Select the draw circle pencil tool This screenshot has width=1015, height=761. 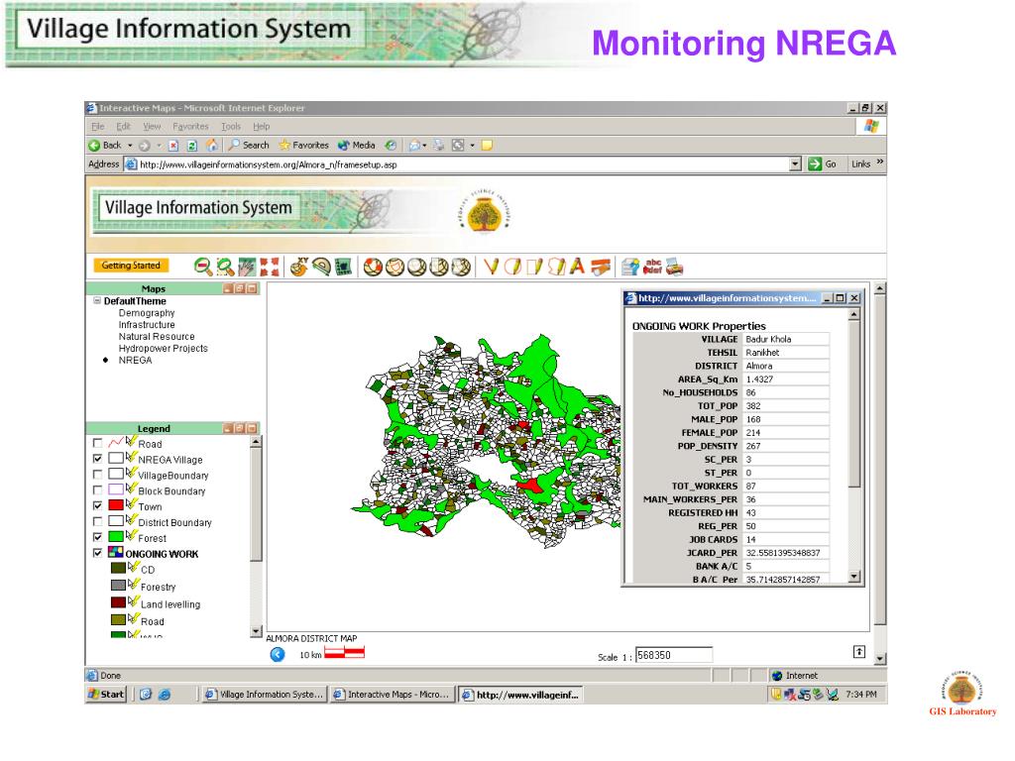[x=512, y=267]
